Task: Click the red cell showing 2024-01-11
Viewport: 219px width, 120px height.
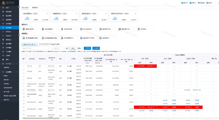Action: click(151, 66)
